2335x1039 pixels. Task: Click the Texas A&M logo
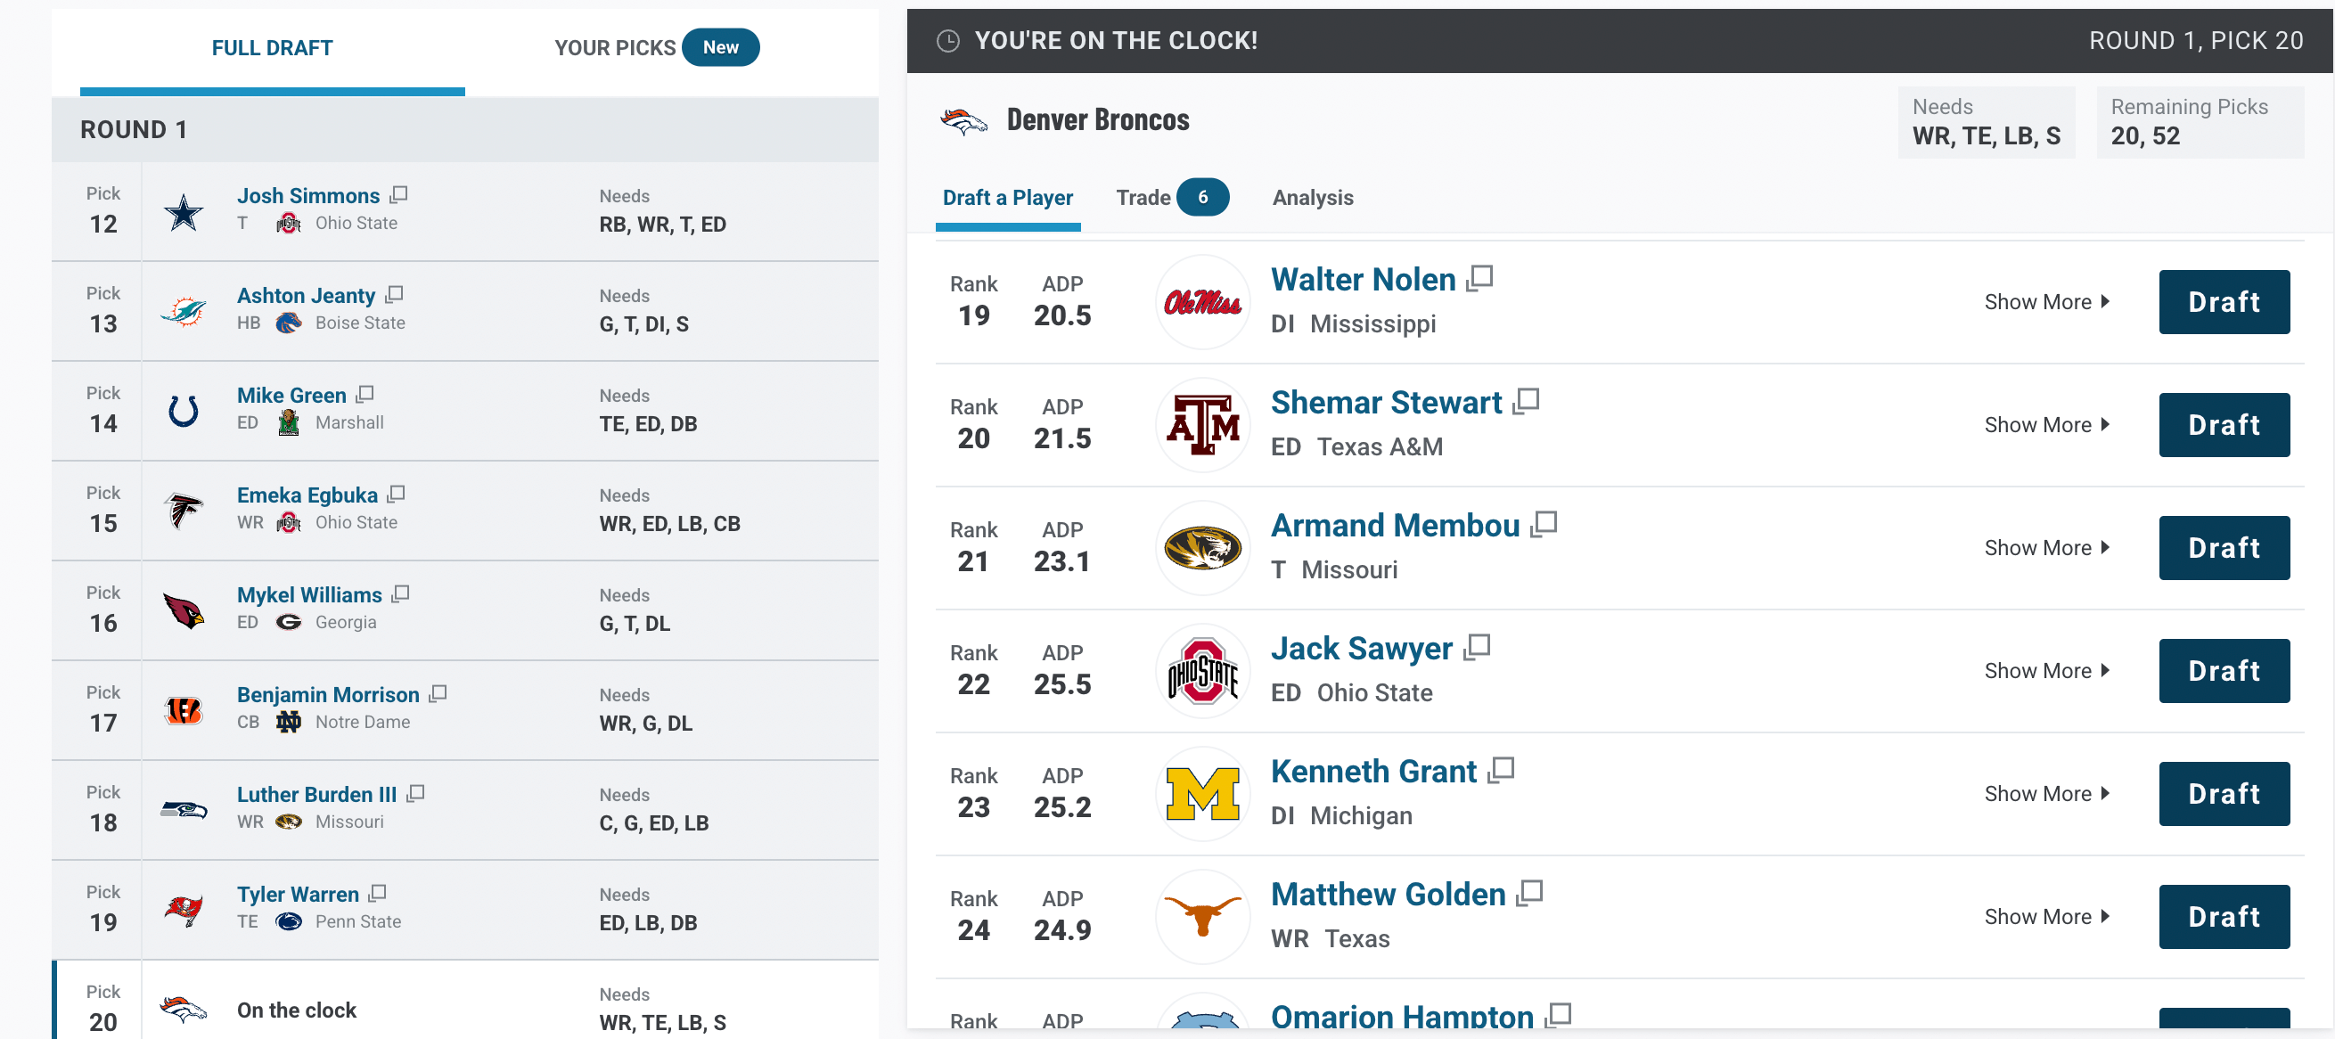coord(1202,424)
